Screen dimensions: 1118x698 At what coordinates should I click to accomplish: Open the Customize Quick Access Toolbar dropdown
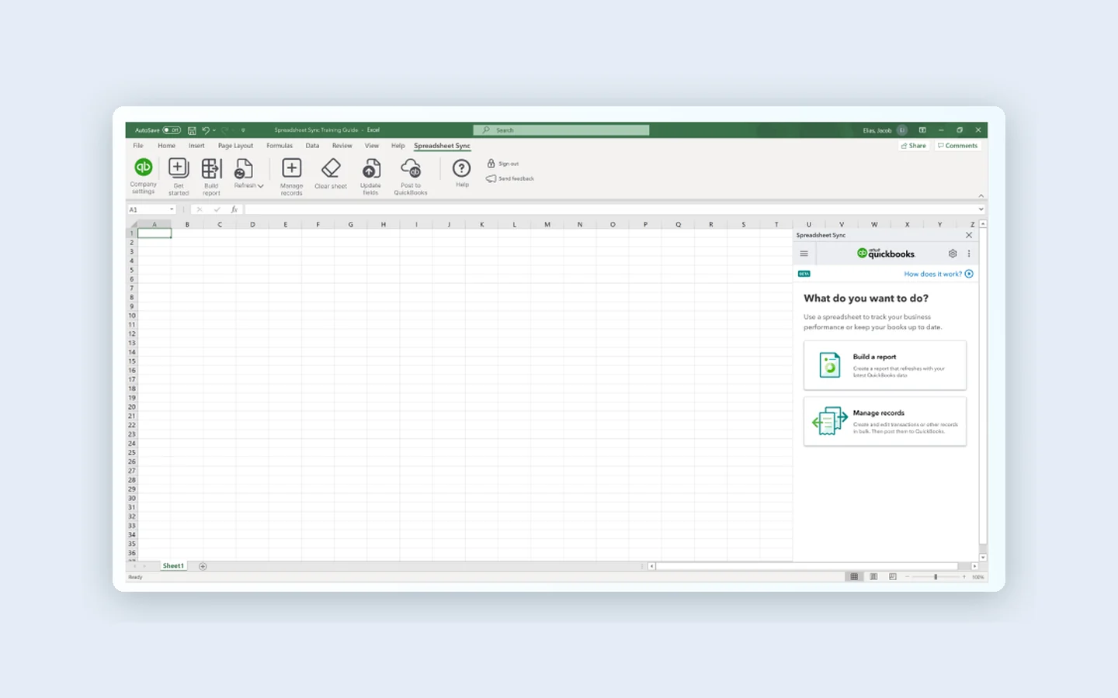click(x=243, y=130)
